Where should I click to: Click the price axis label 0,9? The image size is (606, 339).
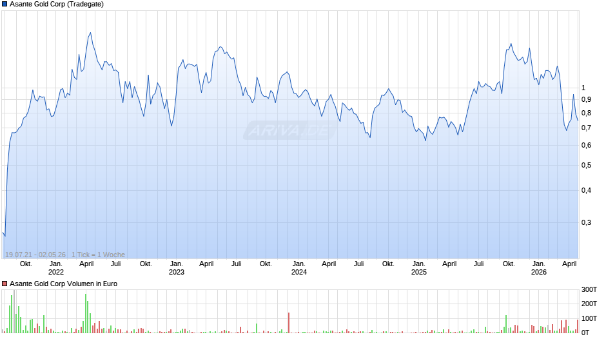[x=586, y=100]
